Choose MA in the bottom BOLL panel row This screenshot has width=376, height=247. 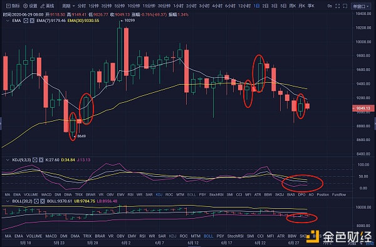pyautogui.click(x=8, y=236)
